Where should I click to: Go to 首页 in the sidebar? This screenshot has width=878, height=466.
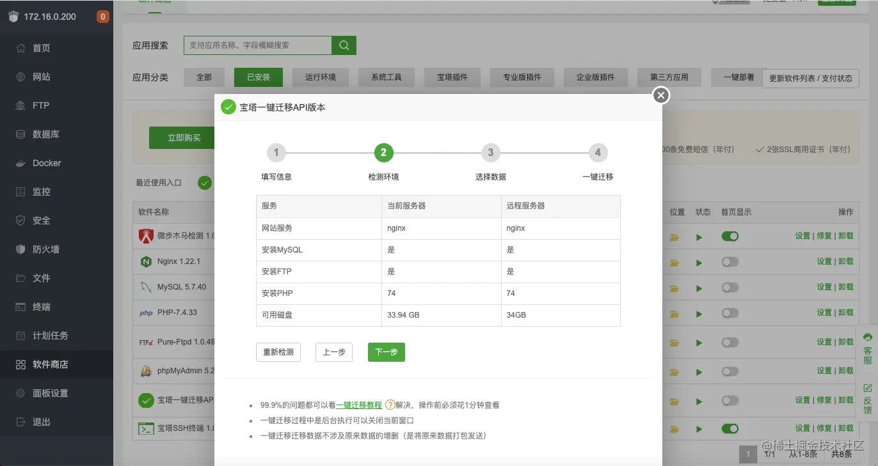click(56, 48)
